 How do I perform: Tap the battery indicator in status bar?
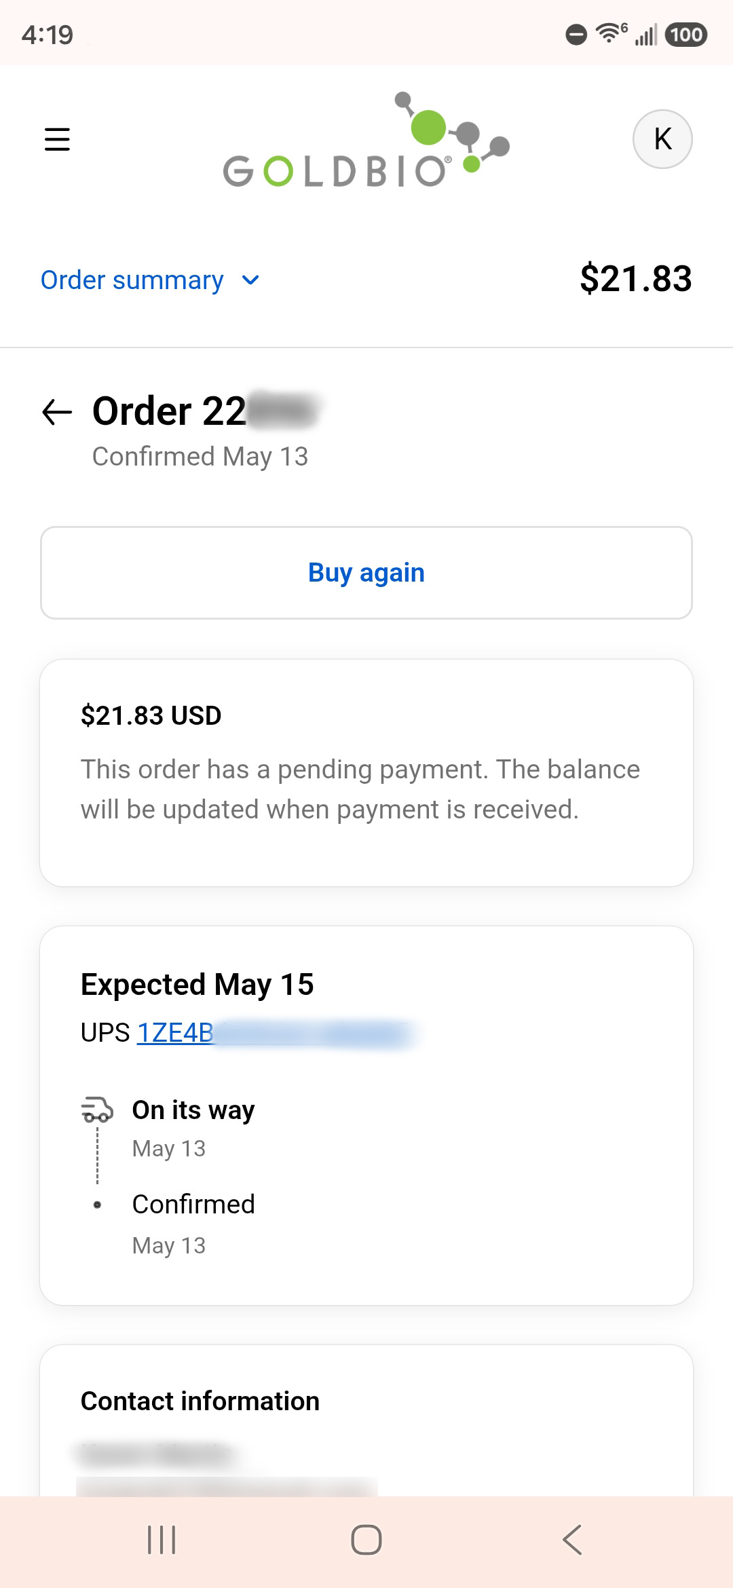[686, 35]
